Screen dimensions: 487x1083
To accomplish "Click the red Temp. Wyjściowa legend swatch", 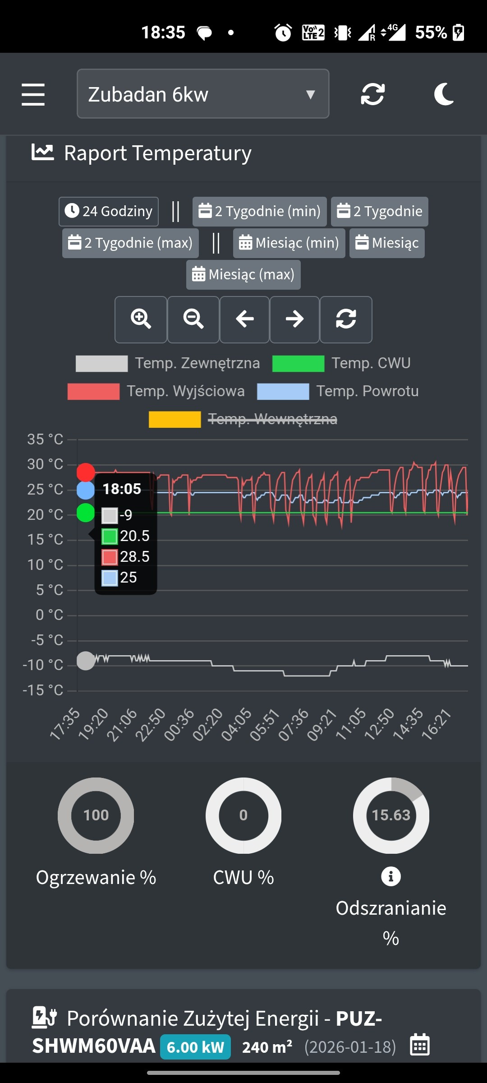I will click(93, 391).
